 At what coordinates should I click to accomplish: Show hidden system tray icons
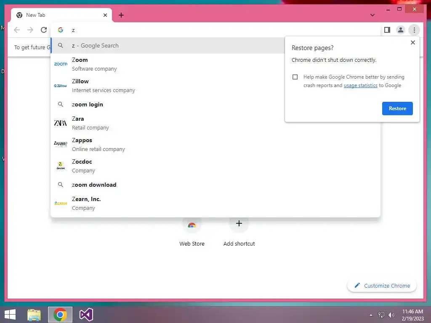(x=371, y=315)
